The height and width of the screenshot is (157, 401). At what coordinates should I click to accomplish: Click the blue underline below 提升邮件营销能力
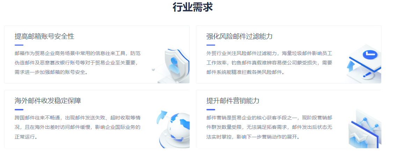(x=211, y=110)
